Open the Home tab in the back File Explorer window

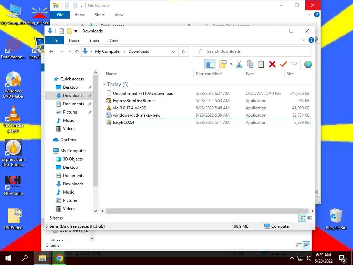click(x=80, y=15)
